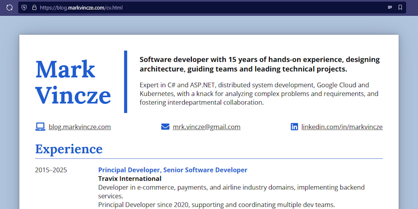418x209 pixels.
Task: Click the Mark Vincze name heading
Action: point(73,82)
